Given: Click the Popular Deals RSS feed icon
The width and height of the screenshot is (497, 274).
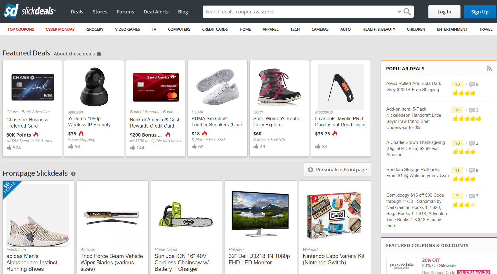Looking at the screenshot, I should click(489, 69).
